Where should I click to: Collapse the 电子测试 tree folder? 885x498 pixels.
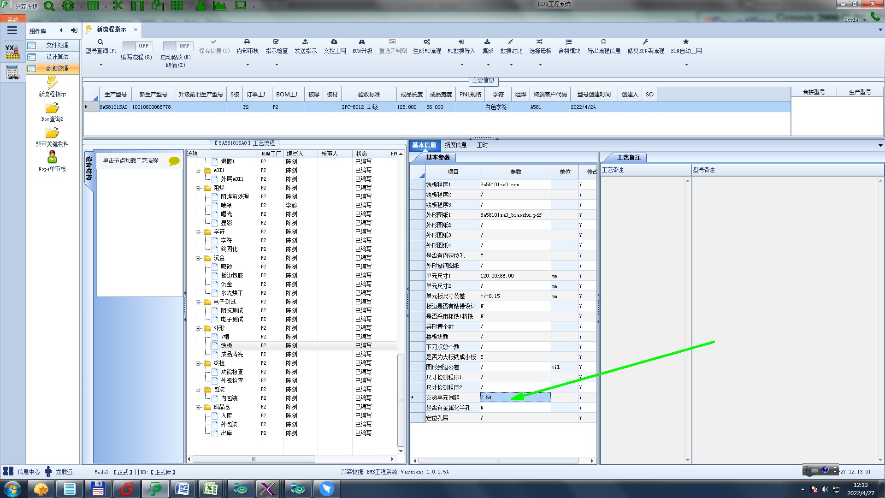tap(198, 302)
